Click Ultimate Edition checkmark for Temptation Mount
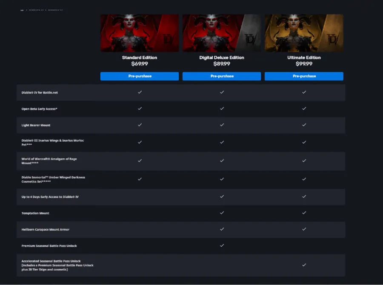 [304, 213]
